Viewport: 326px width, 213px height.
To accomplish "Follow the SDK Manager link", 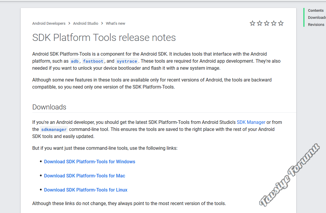I will pyautogui.click(x=251, y=122).
